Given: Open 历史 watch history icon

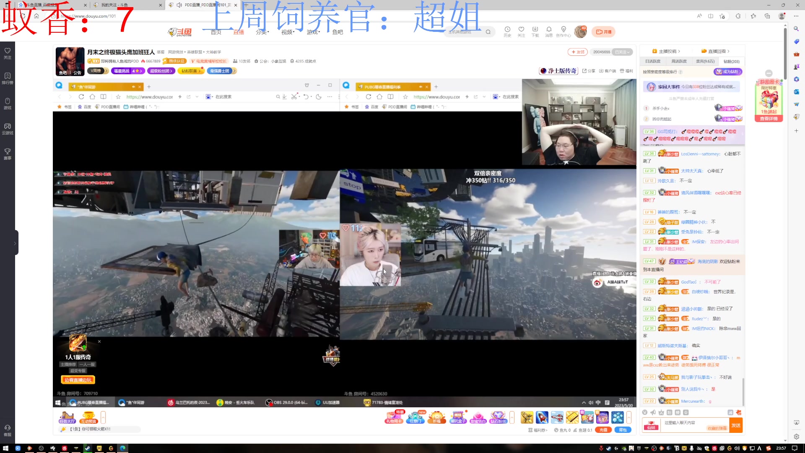Looking at the screenshot, I should 507,31.
